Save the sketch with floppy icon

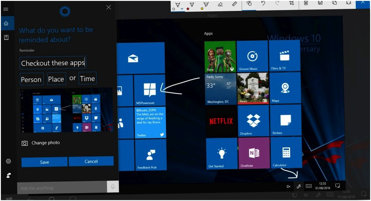320,3
